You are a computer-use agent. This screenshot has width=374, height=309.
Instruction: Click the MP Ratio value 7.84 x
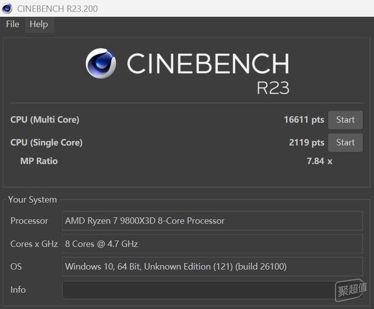click(320, 161)
